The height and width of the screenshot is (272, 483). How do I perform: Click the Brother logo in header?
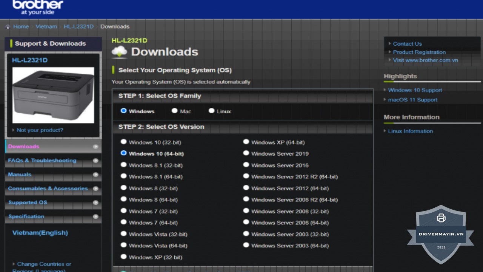tap(37, 7)
